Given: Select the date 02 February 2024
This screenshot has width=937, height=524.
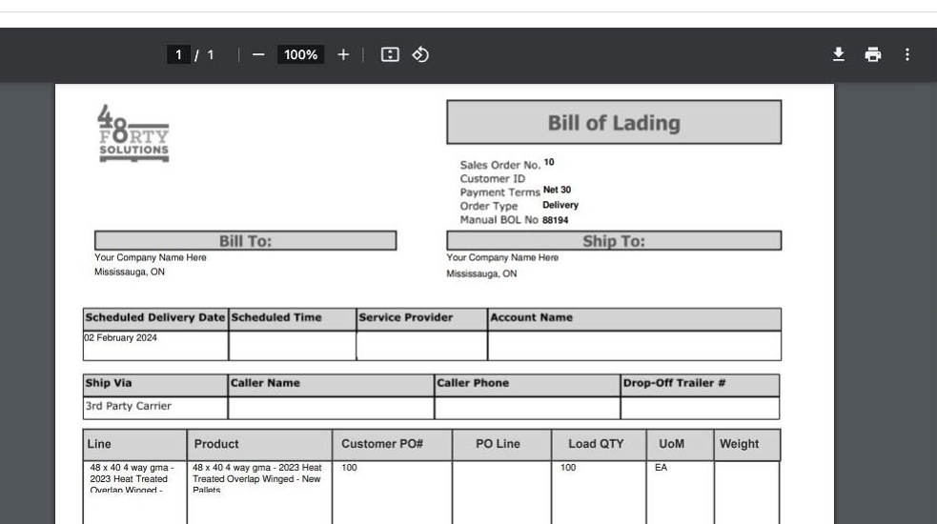Looking at the screenshot, I should click(x=121, y=337).
